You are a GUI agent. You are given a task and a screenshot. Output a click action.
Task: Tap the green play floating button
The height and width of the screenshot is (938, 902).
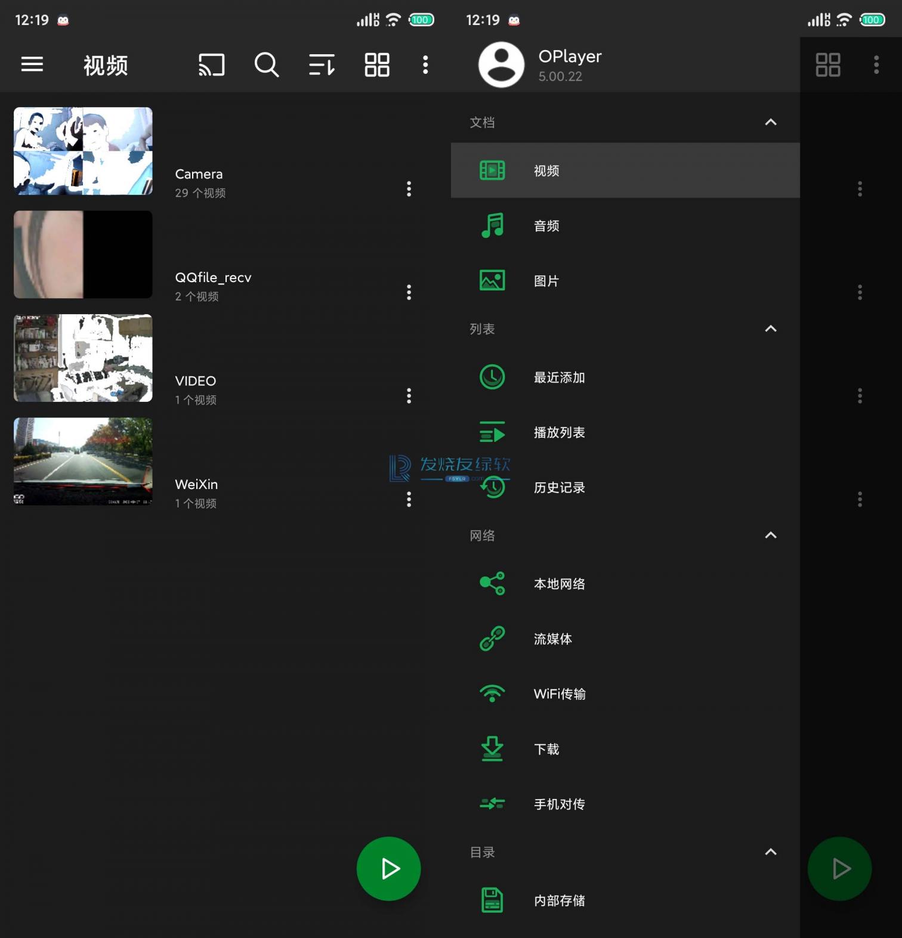[388, 869]
